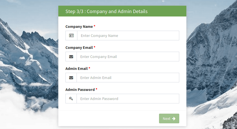
Task: Click the Company Email label
Action: pos(79,47)
